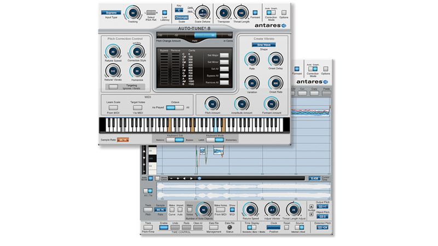Click the Humanize knob
The height and width of the screenshot is (246, 438).
click(137, 71)
